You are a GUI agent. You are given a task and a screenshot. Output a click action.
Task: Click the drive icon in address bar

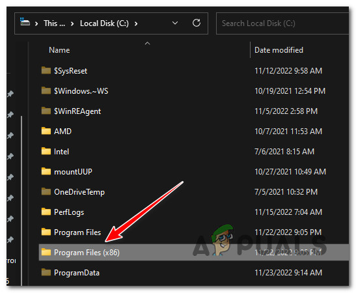(25, 22)
